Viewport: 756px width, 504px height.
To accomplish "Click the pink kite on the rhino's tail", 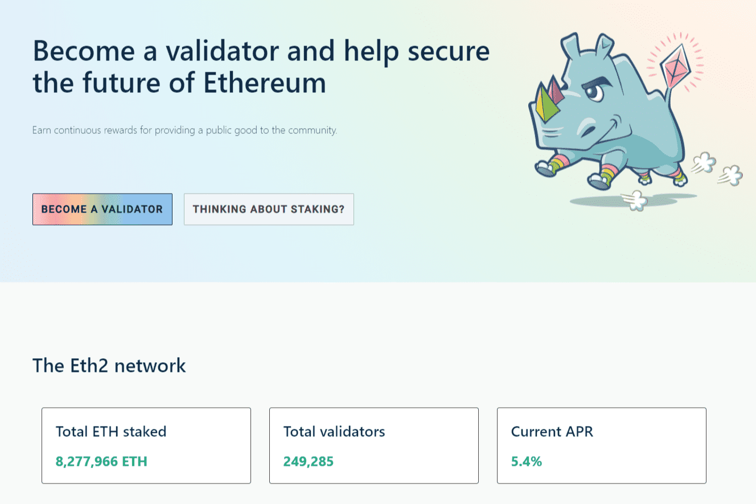I will pos(676,64).
